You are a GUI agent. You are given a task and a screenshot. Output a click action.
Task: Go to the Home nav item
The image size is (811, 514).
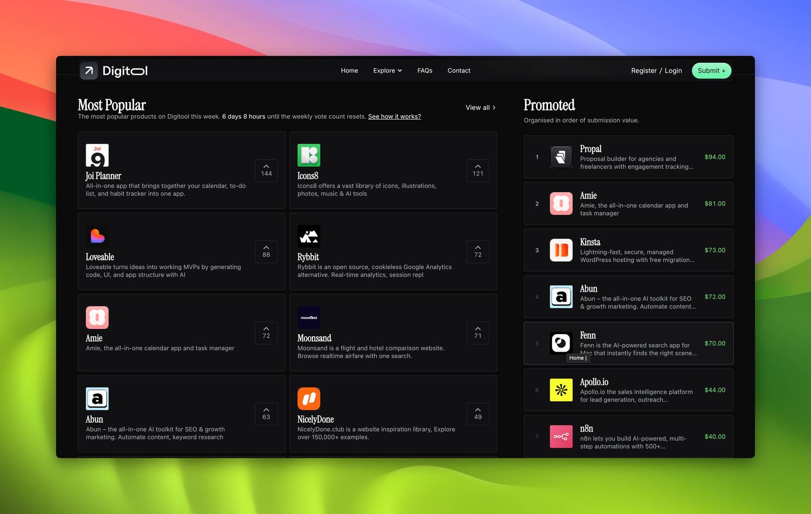[350, 70]
